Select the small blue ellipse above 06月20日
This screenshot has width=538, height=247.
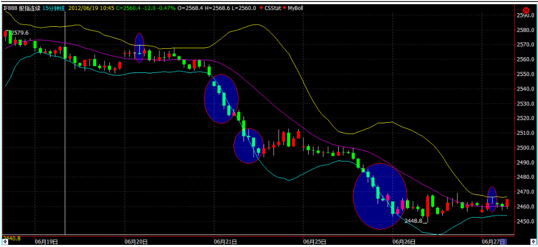click(x=139, y=48)
